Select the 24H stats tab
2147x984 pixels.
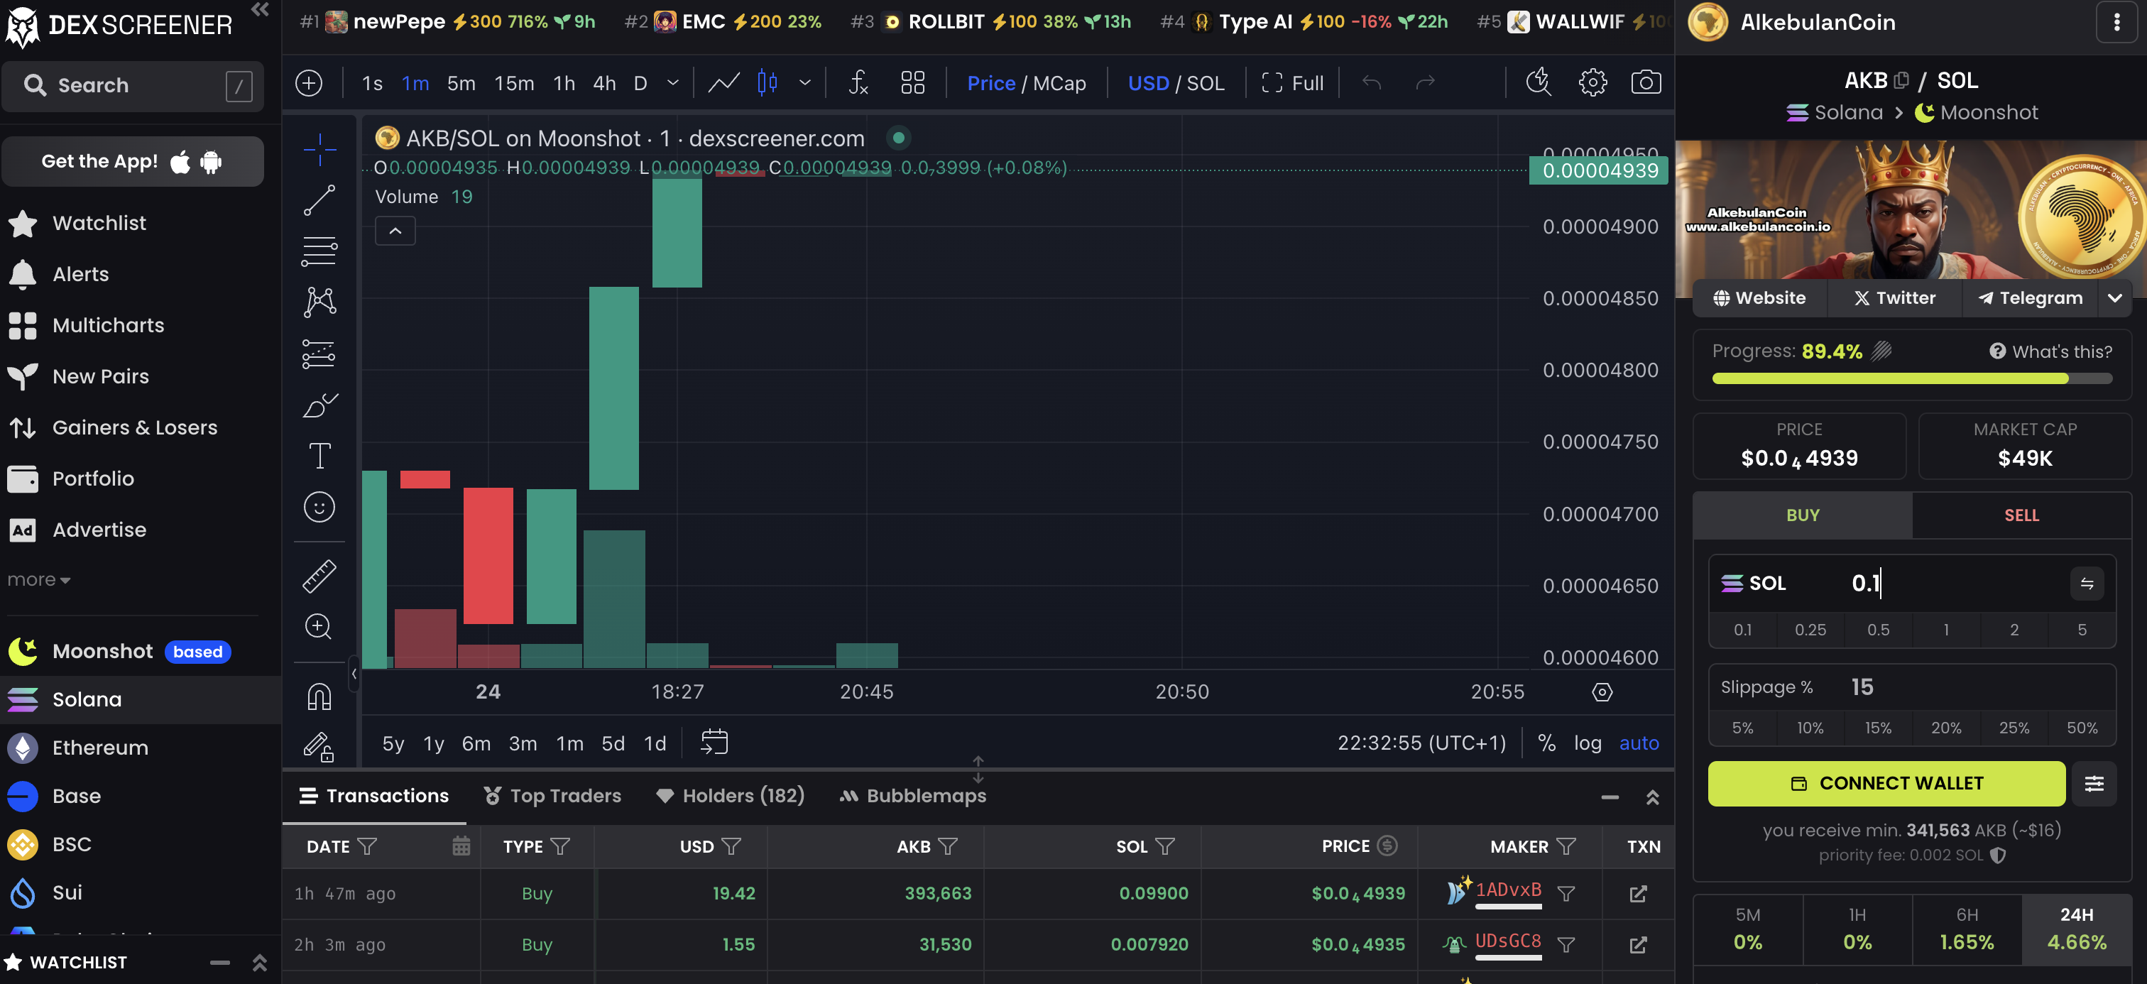pyautogui.click(x=2076, y=929)
